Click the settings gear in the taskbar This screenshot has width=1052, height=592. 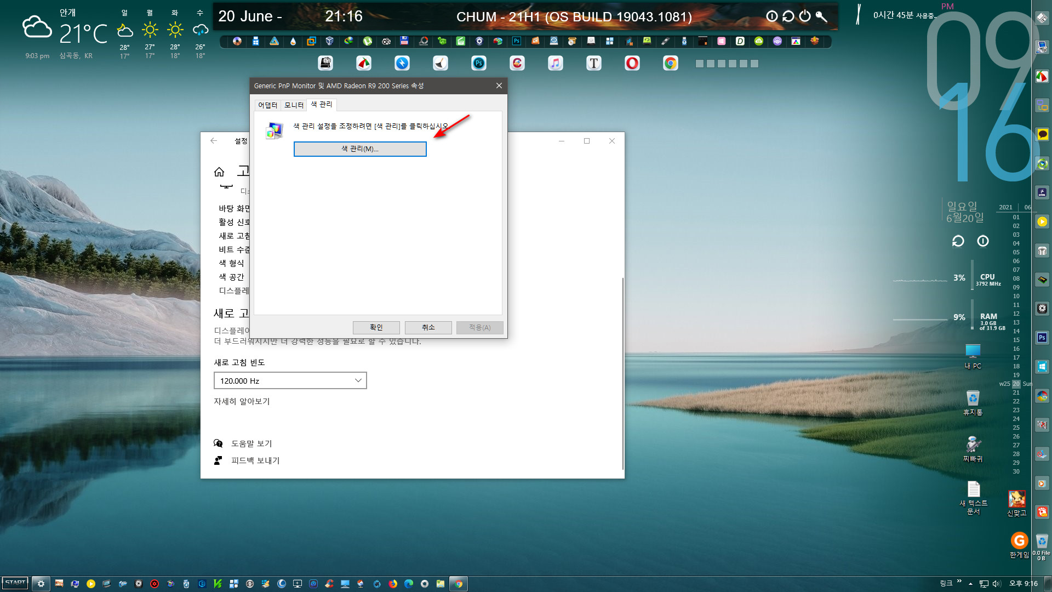tap(41, 584)
